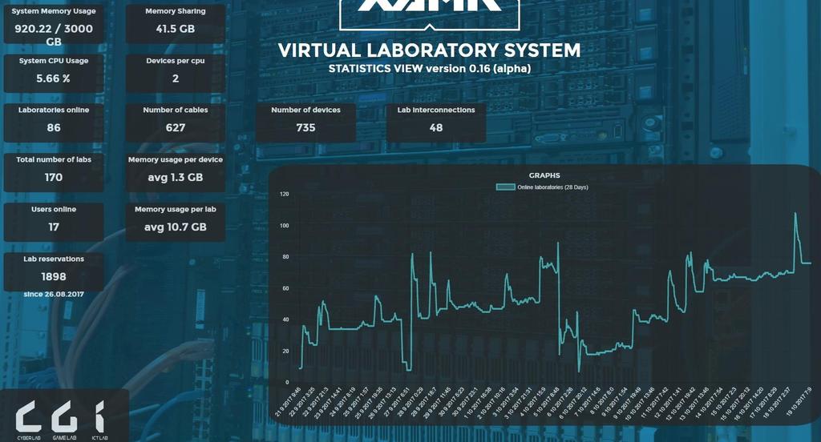This screenshot has width=821, height=442.
Task: Click the Memory usage per device card
Action: pyautogui.click(x=176, y=173)
